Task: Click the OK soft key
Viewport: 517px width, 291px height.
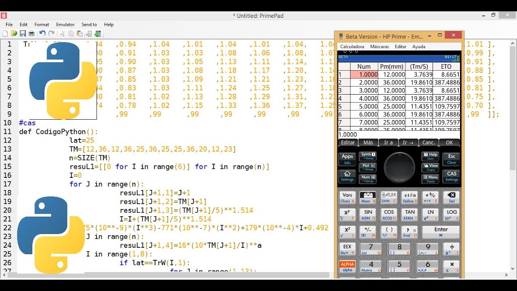Action: tap(450, 142)
